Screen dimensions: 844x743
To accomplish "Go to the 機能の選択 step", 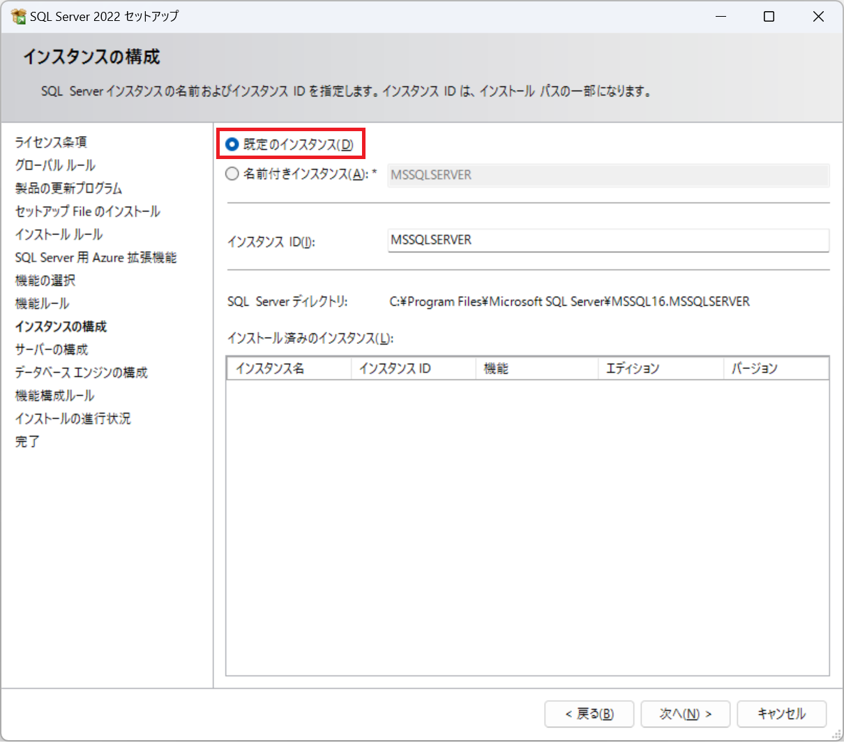I will click(45, 280).
